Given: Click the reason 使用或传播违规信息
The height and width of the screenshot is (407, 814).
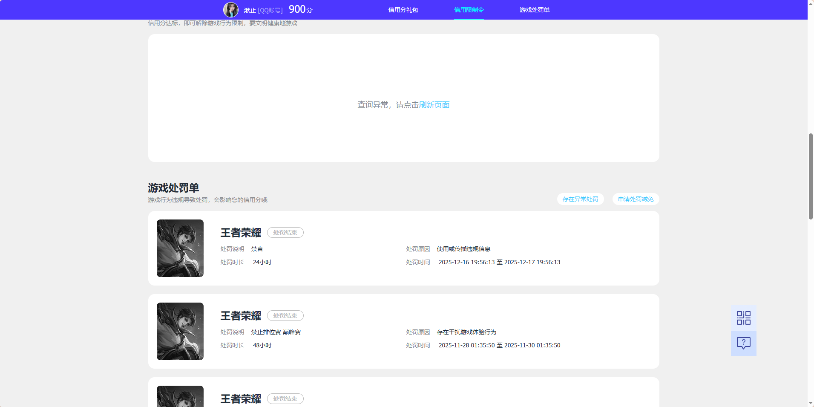Looking at the screenshot, I should (x=463, y=249).
